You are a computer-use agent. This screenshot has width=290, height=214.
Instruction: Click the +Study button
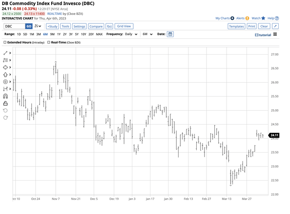pos(53,26)
